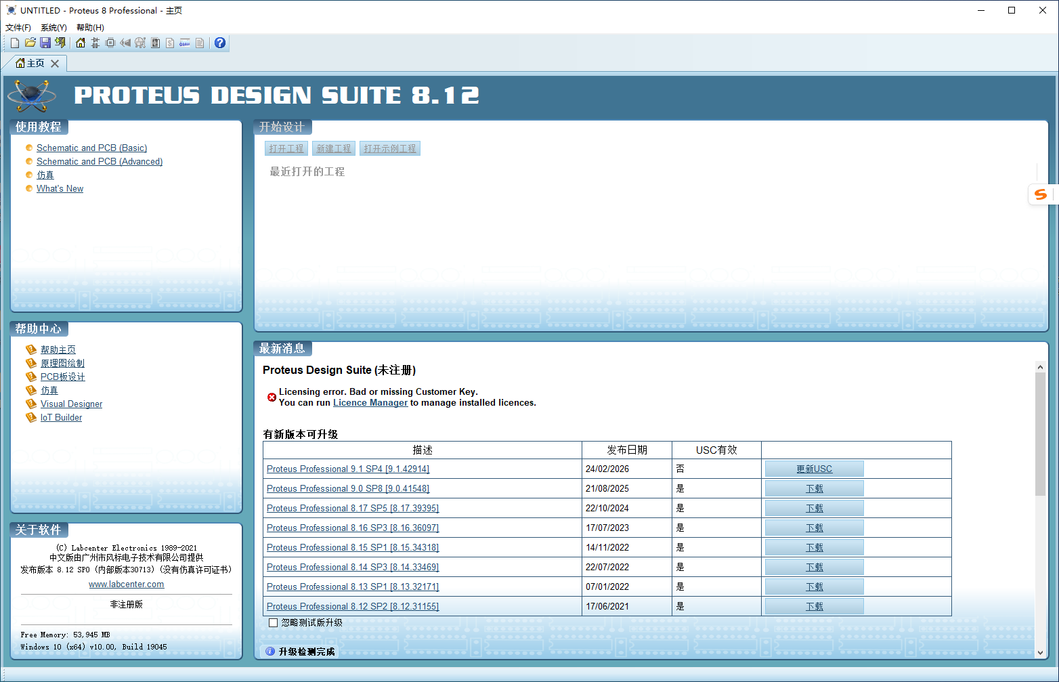Click the 新建工程 button
This screenshot has width=1059, height=682.
[x=334, y=148]
